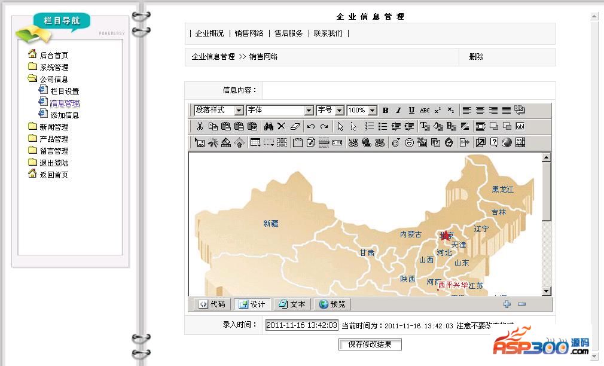Click the center align icon
Viewport: 604px width, 366px height.
pos(480,111)
